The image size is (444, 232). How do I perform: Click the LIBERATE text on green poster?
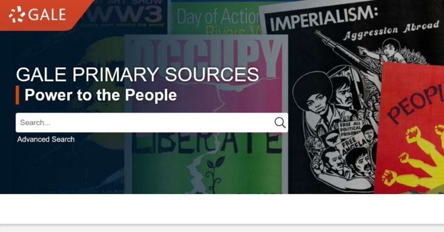pos(206,143)
